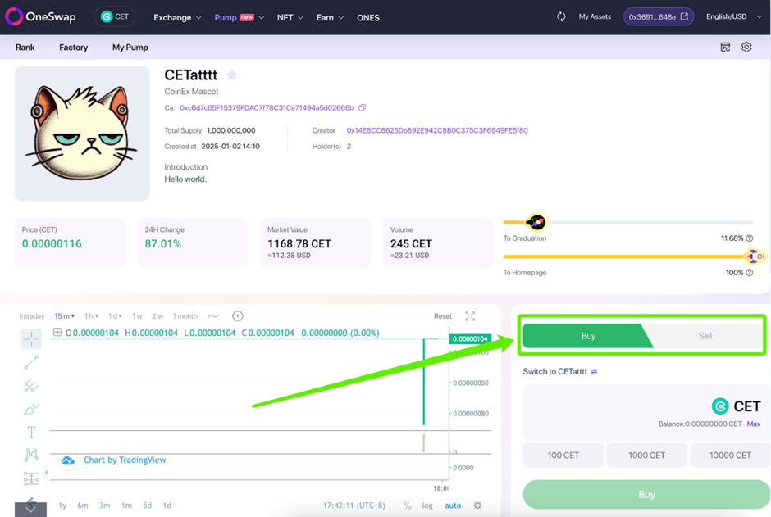Toggle fullscreen chart icon
The width and height of the screenshot is (771, 517).
pyautogui.click(x=470, y=316)
